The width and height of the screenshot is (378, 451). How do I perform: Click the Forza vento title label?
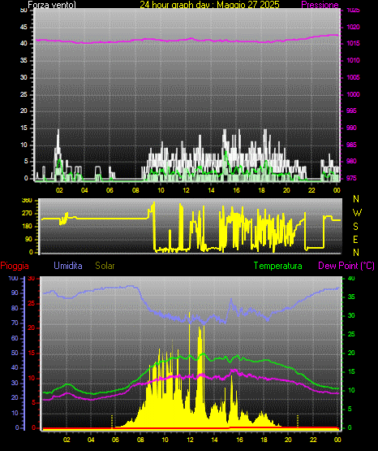(52, 5)
